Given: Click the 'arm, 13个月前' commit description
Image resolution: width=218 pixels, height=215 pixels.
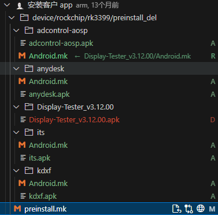Looking at the screenshot, I should [97, 5].
